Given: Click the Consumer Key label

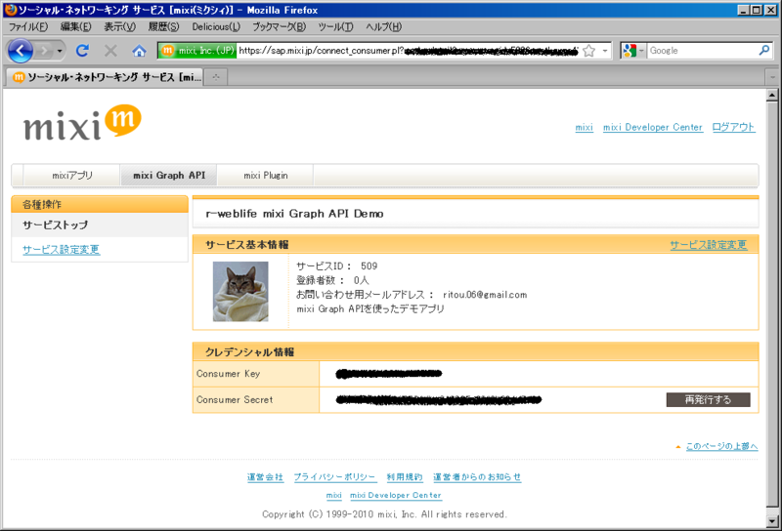Looking at the screenshot, I should click(x=228, y=374).
